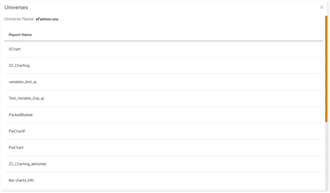Open the PackedBubble report
The height and width of the screenshot is (193, 330).
[21, 115]
